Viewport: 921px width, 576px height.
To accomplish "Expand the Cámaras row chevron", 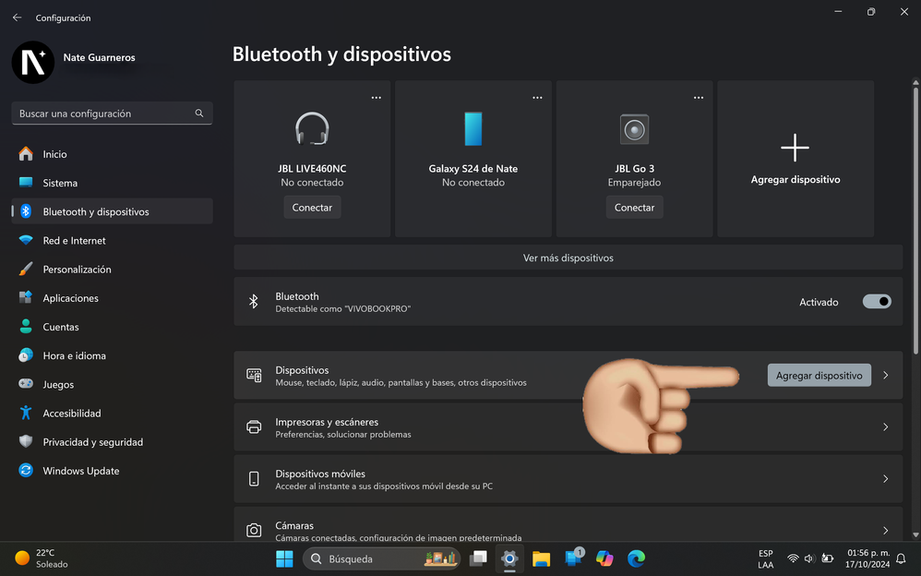I will (885, 530).
